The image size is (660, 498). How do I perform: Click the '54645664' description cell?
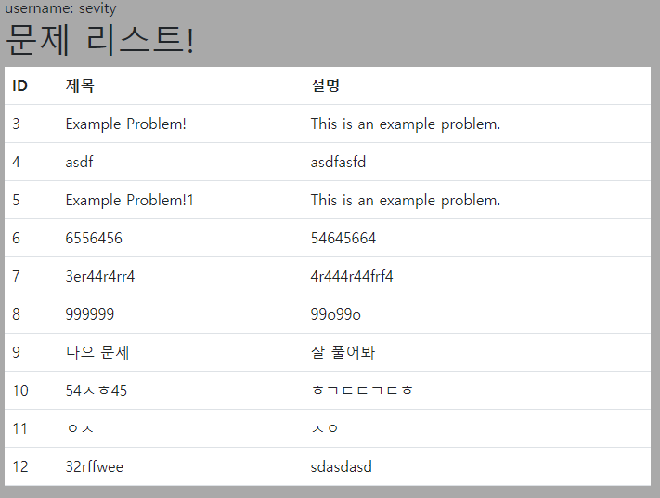pos(343,238)
